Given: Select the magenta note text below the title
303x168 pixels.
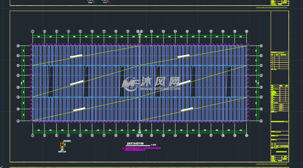Looking at the screenshot, I should coord(142,149).
